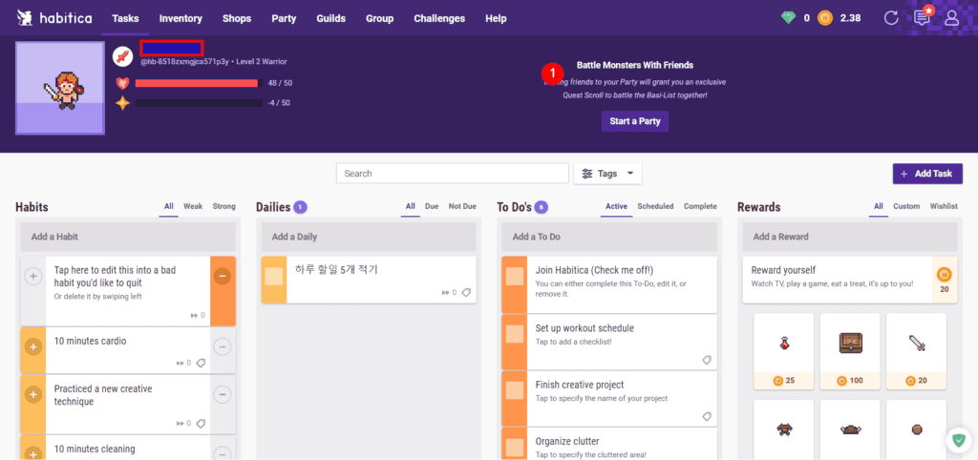Click the Start a Party button
The height and width of the screenshot is (460, 978).
[635, 121]
